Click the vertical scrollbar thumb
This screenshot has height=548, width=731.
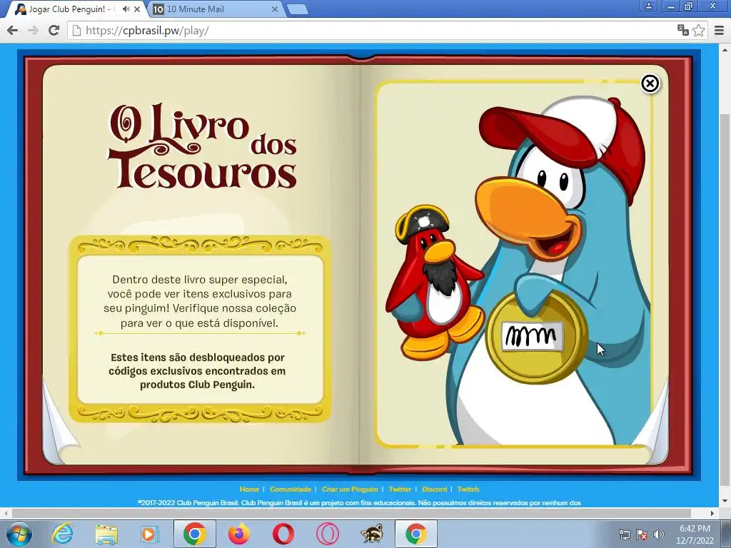(725, 298)
